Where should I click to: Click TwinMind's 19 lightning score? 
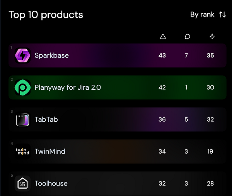pyautogui.click(x=210, y=151)
